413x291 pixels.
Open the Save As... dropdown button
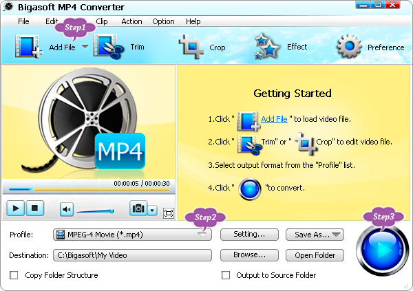click(x=315, y=235)
